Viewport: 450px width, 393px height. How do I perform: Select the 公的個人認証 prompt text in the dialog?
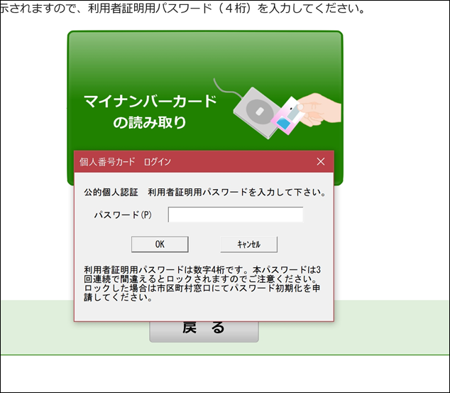click(205, 192)
